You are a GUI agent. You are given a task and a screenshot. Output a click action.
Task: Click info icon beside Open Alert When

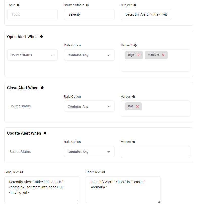pos(42,37)
